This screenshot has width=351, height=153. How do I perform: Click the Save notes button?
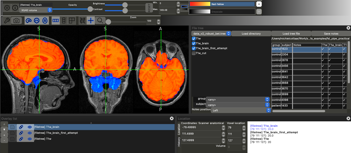[331, 34]
